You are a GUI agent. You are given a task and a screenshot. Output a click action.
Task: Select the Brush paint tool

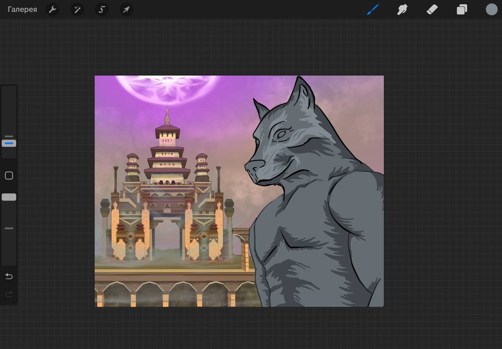coord(373,9)
